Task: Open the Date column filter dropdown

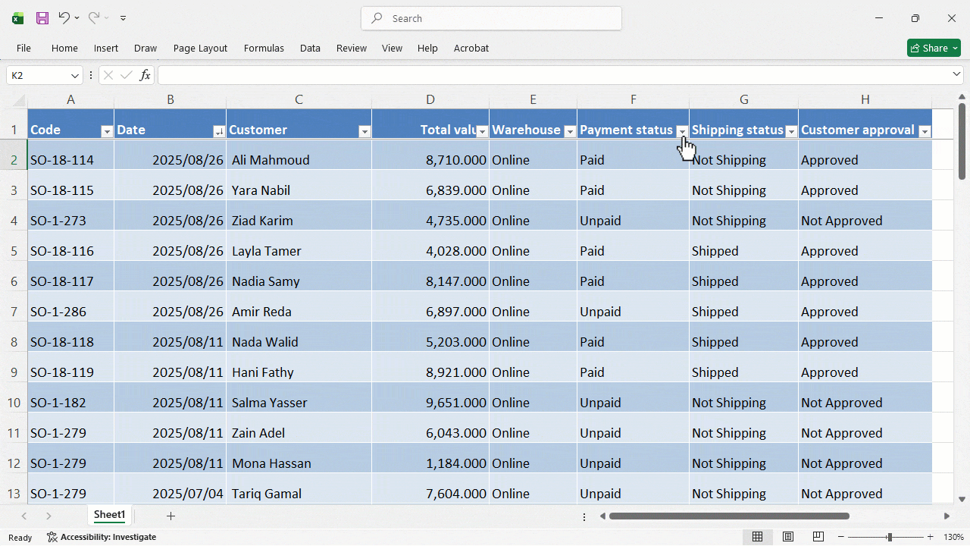Action: [x=219, y=131]
